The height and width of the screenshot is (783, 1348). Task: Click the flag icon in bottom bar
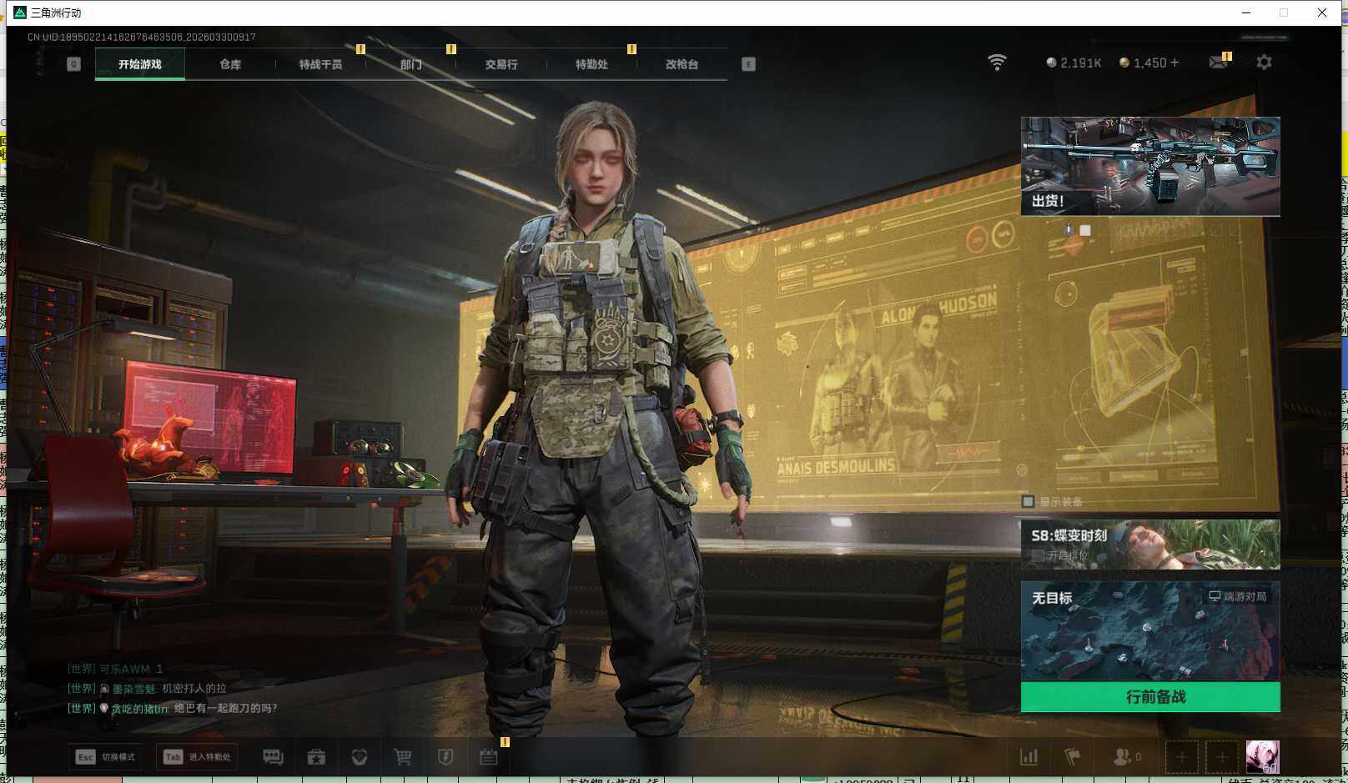1073,757
